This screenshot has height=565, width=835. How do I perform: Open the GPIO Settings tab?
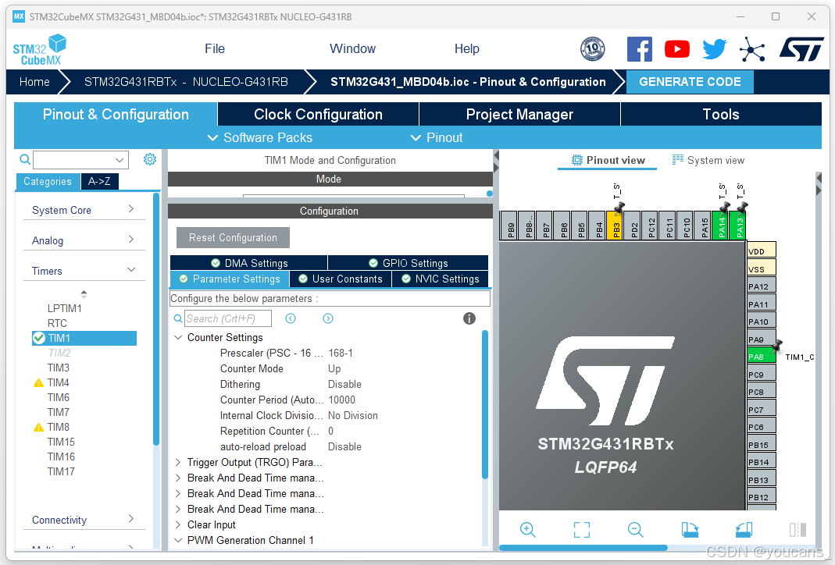408,263
